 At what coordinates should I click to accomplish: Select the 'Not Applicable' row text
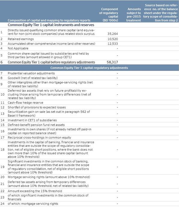[x=18, y=48]
